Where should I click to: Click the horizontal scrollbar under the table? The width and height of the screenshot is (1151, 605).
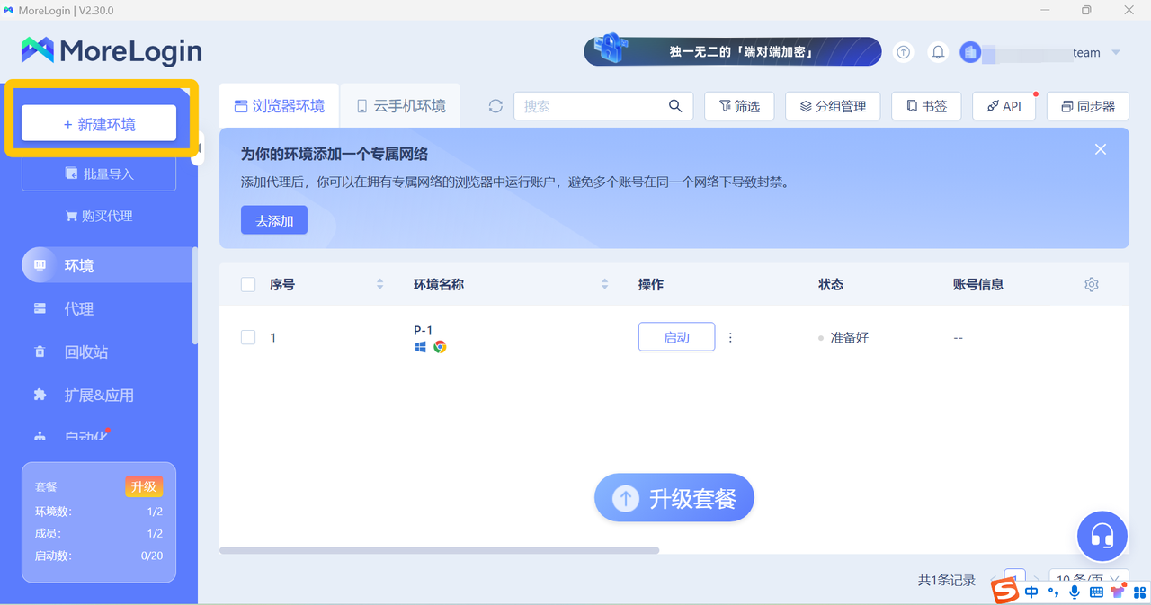click(439, 550)
